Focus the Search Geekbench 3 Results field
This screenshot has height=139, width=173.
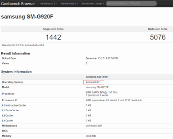pyautogui.click(x=131, y=3)
